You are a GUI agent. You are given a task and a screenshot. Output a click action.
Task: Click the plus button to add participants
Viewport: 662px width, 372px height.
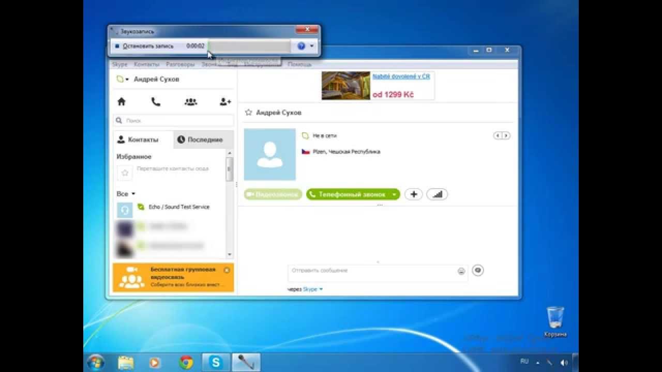pos(413,194)
